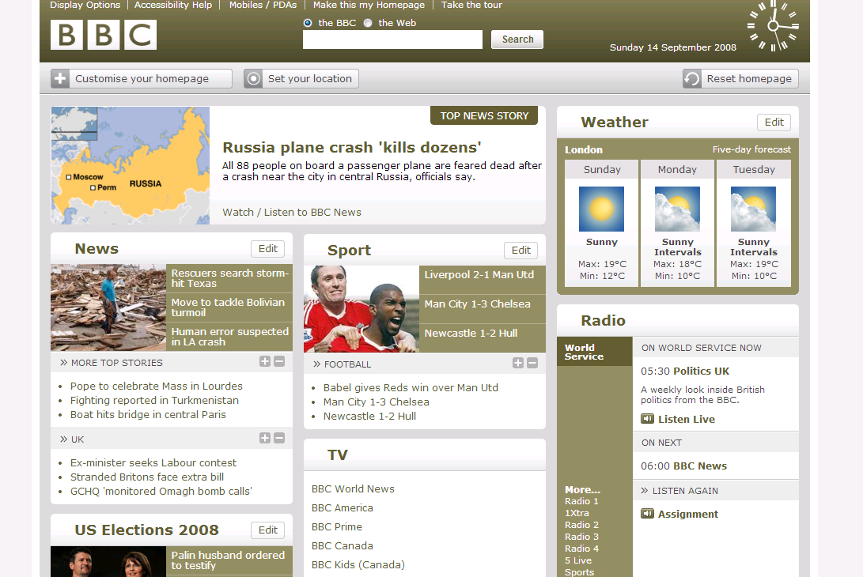Open 5 Live in the radio list
This screenshot has height=577, width=863.
(x=578, y=560)
